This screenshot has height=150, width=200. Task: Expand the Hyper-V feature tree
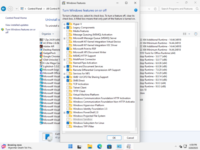(64, 24)
